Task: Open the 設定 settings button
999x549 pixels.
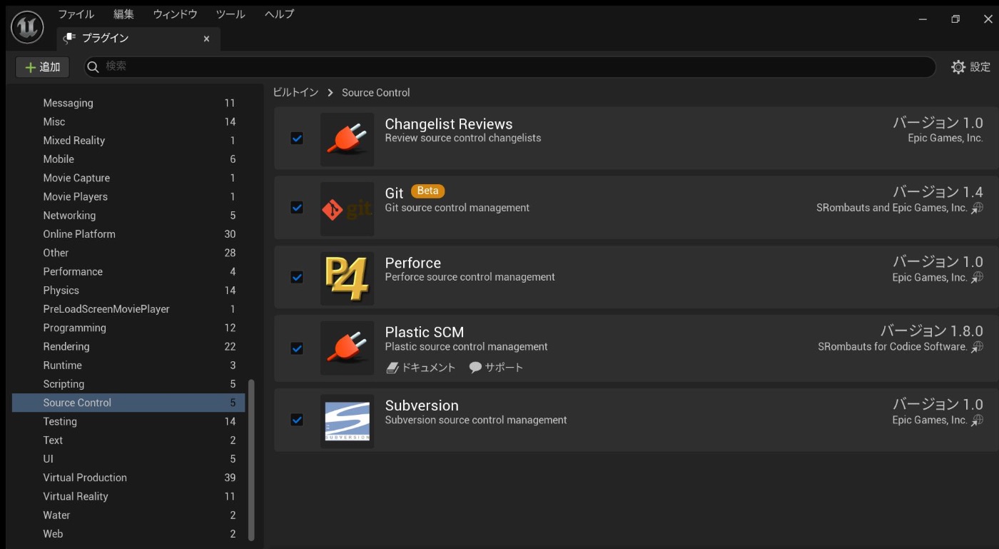Action: (971, 67)
